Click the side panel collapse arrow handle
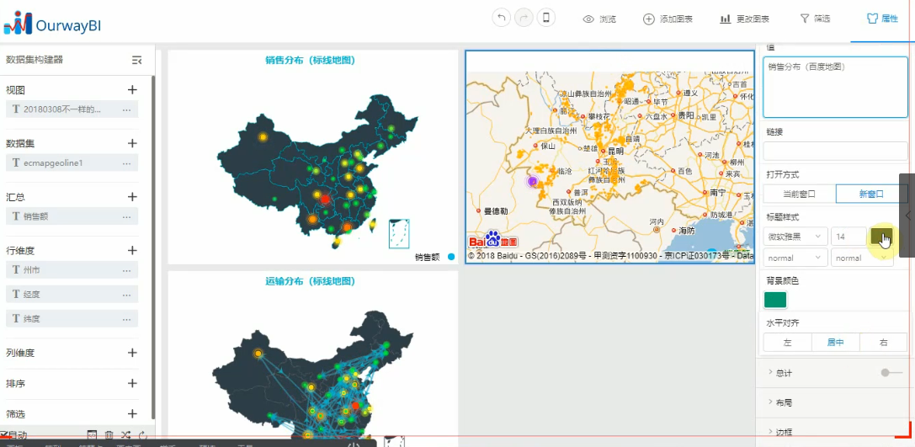Image resolution: width=915 pixels, height=447 pixels. point(907,216)
